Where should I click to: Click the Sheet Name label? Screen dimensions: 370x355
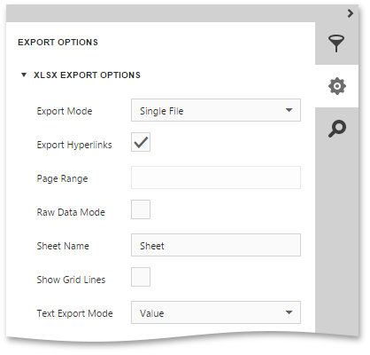[63, 246]
